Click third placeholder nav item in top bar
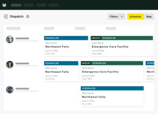The width and height of the screenshot is (158, 114). tap(41, 5)
